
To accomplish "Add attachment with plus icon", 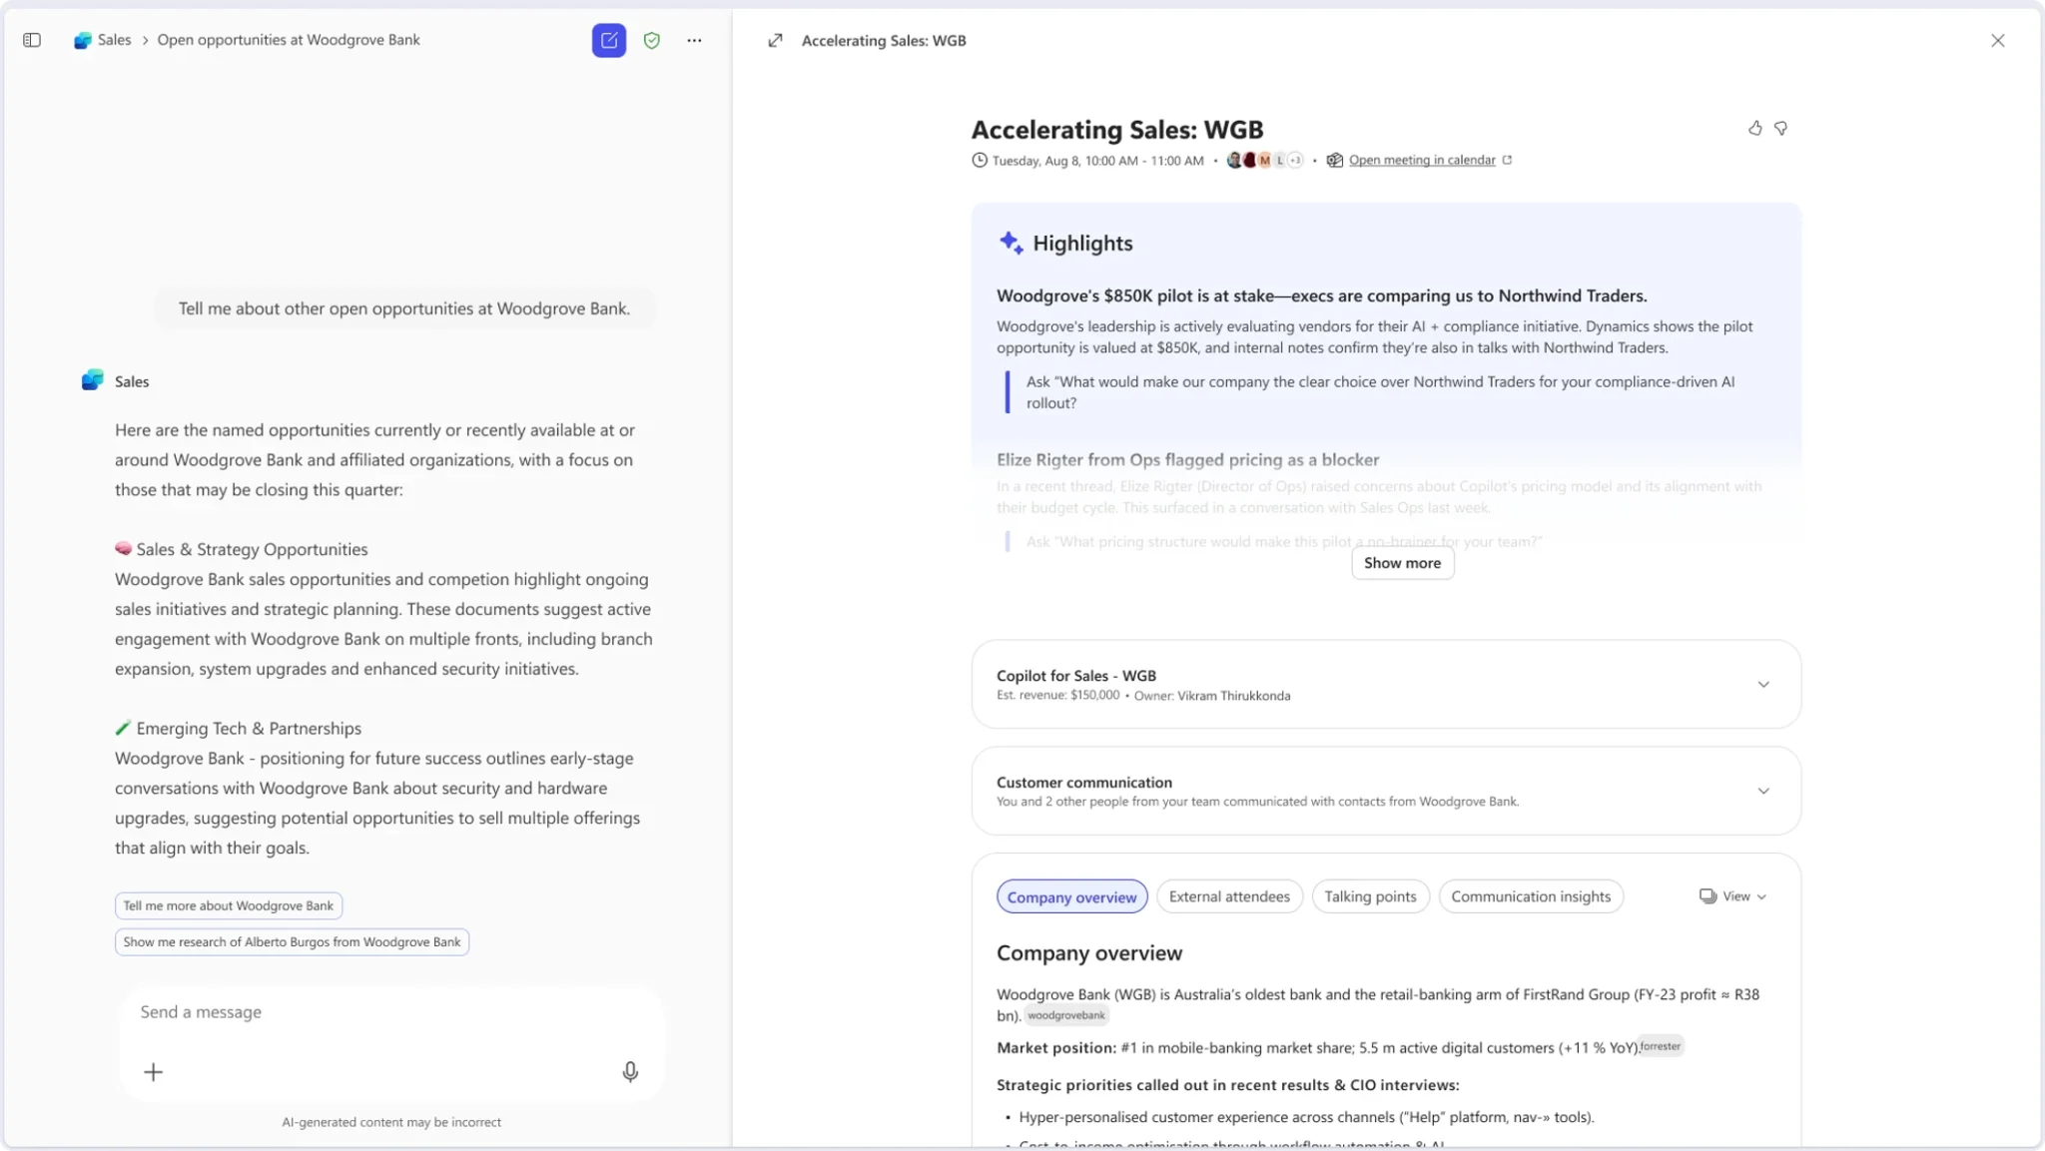I will [x=153, y=1072].
